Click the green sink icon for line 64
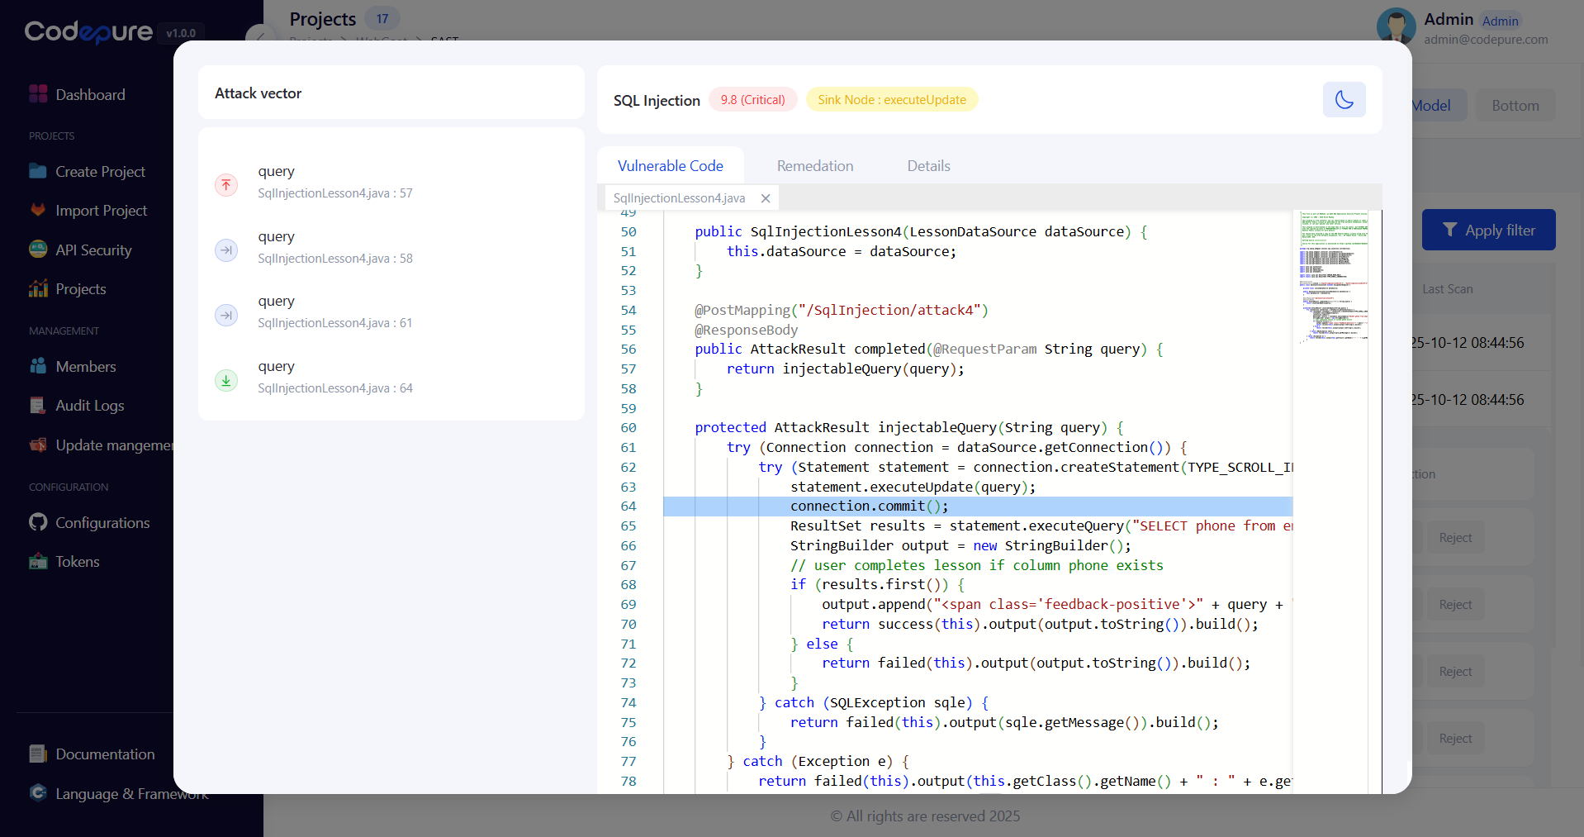Screen dimensions: 1584x837 226,380
